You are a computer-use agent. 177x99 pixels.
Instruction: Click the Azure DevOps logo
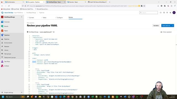(x=2, y=13)
